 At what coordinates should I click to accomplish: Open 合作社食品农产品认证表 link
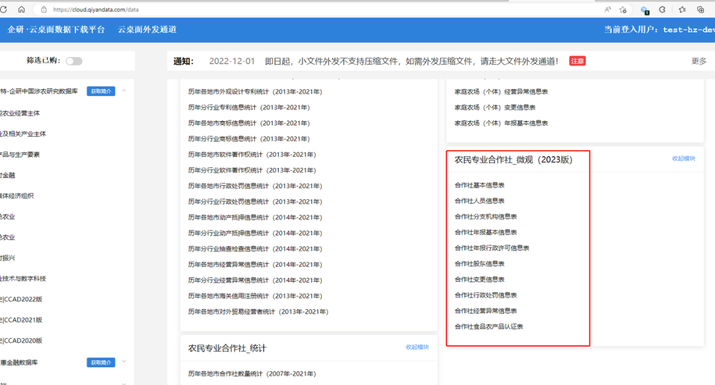[487, 326]
